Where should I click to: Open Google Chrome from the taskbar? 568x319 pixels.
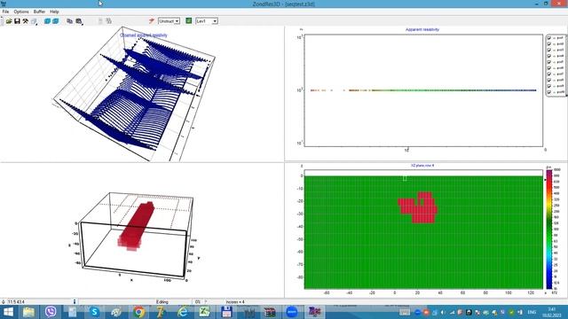point(138,312)
